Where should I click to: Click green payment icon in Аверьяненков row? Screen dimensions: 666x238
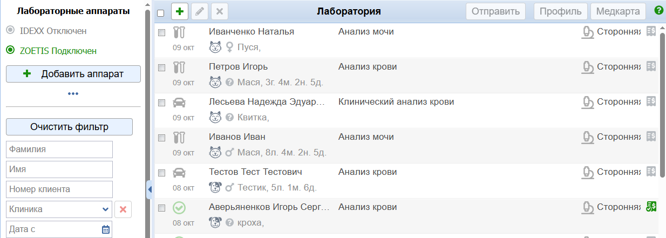pyautogui.click(x=651, y=207)
